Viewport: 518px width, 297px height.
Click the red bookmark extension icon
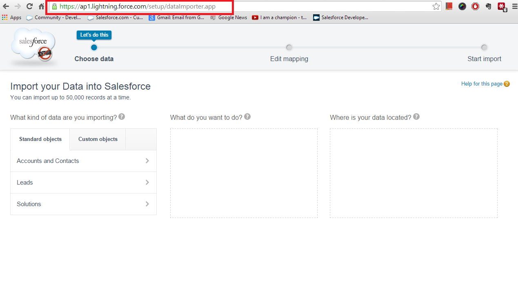point(449,6)
